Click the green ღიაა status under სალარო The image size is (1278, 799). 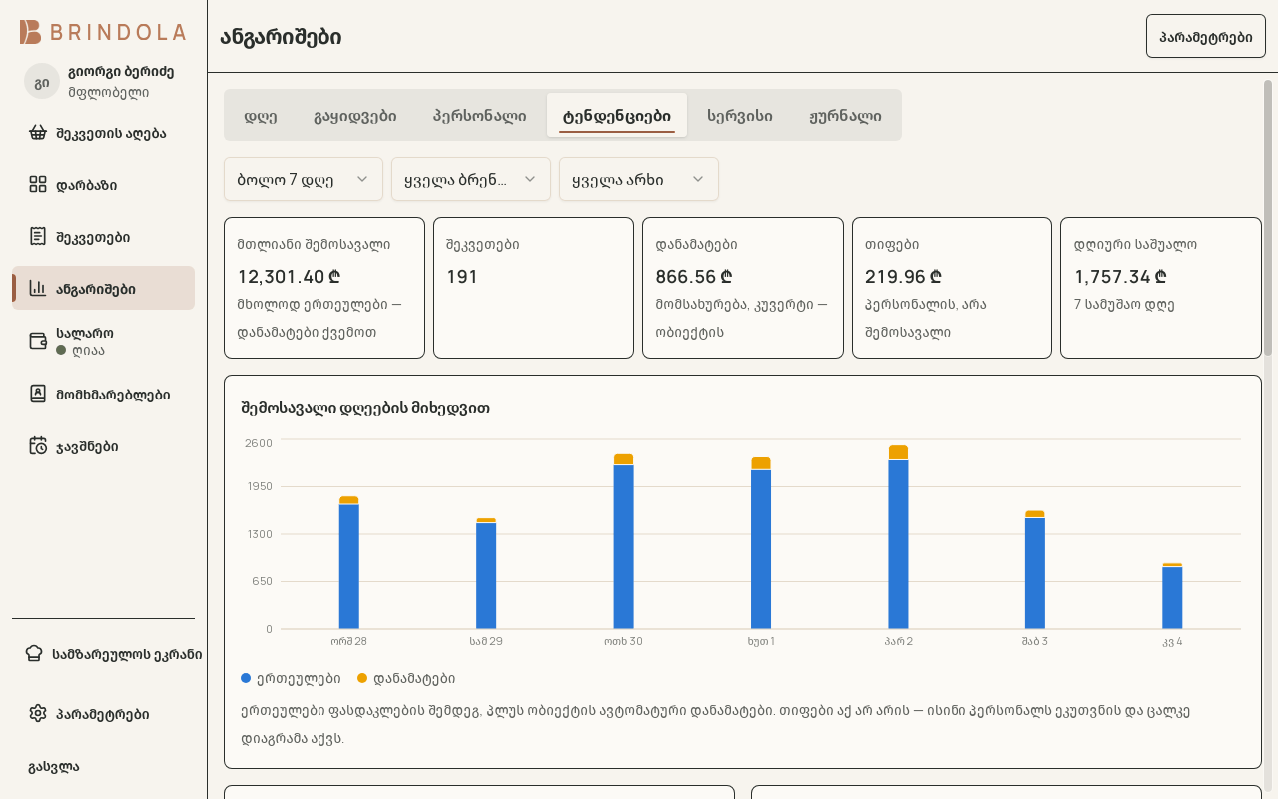80,350
